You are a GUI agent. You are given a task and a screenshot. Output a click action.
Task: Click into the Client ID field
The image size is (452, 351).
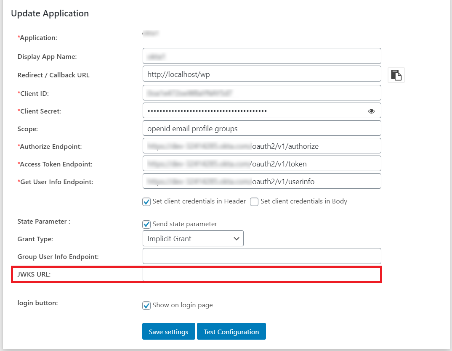coord(262,93)
